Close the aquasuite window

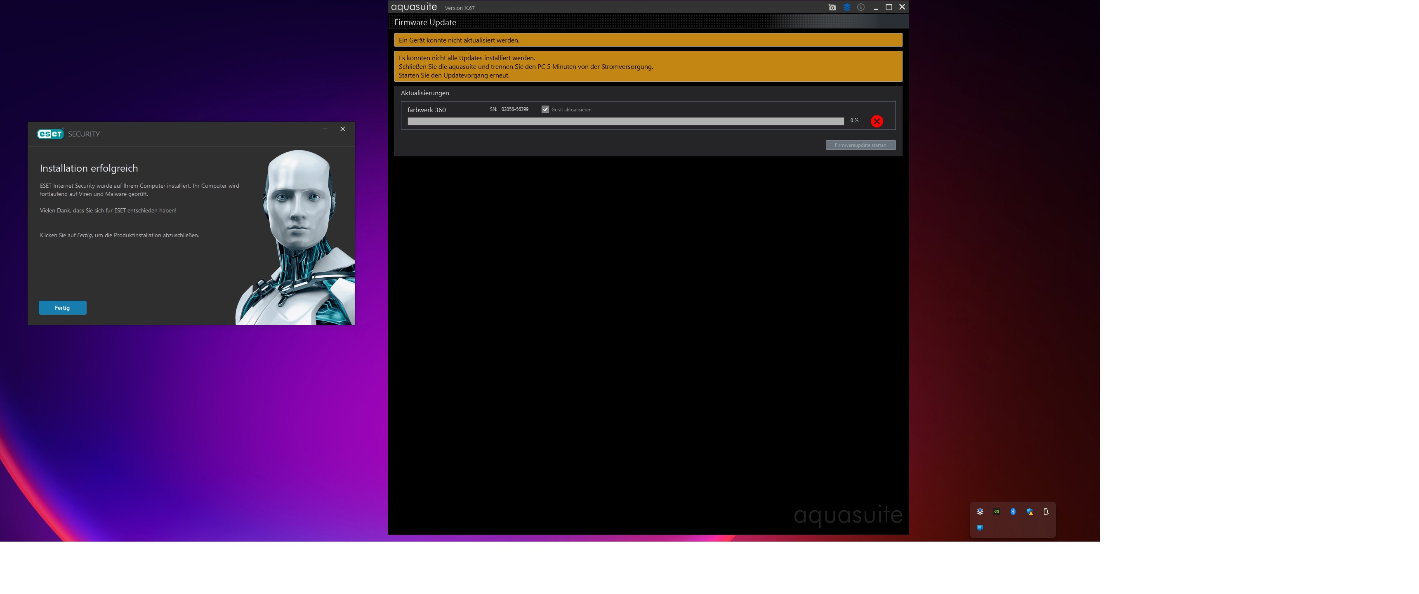(x=902, y=7)
